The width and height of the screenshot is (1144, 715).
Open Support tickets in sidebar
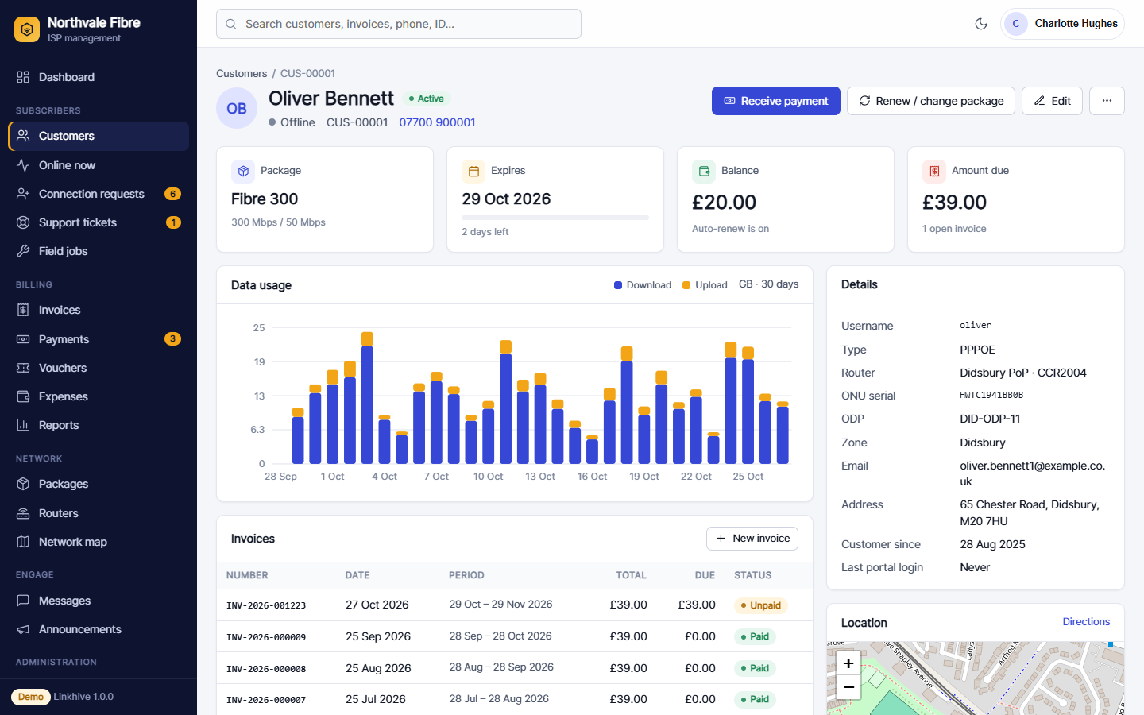99,222
